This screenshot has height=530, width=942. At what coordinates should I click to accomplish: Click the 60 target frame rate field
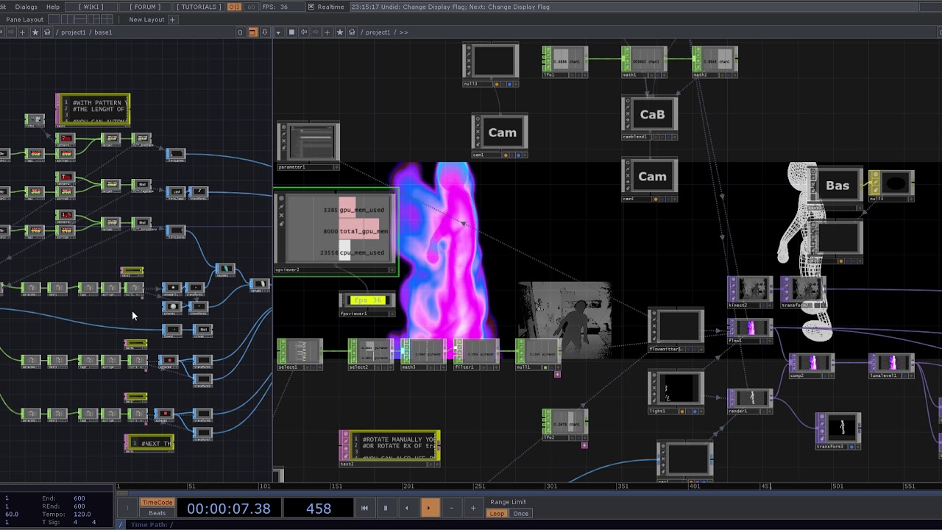pyautogui.click(x=251, y=7)
